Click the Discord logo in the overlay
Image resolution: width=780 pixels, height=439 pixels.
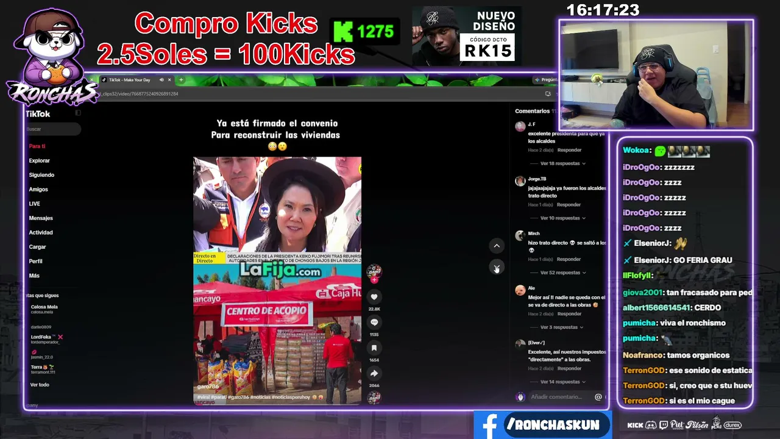tap(651, 425)
